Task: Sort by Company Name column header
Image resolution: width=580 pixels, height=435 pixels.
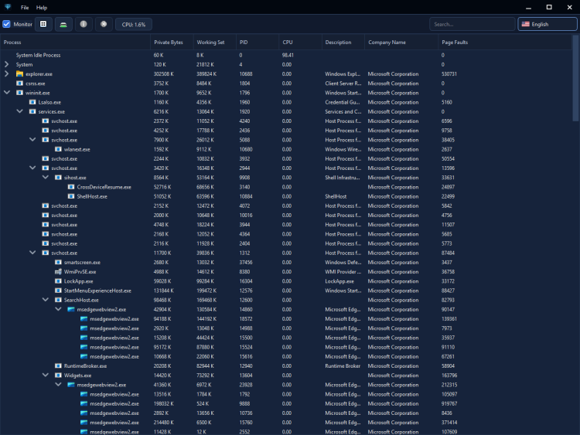Action: pyautogui.click(x=401, y=42)
